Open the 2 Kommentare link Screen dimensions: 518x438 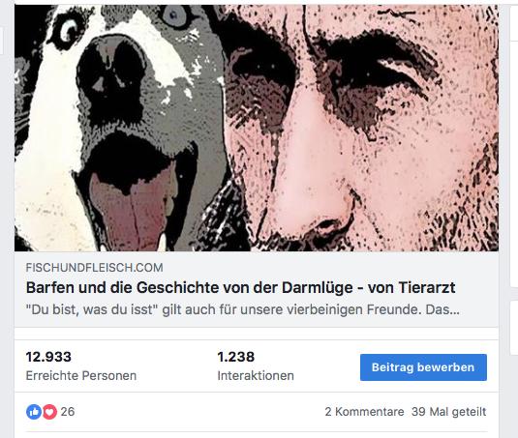coord(364,412)
